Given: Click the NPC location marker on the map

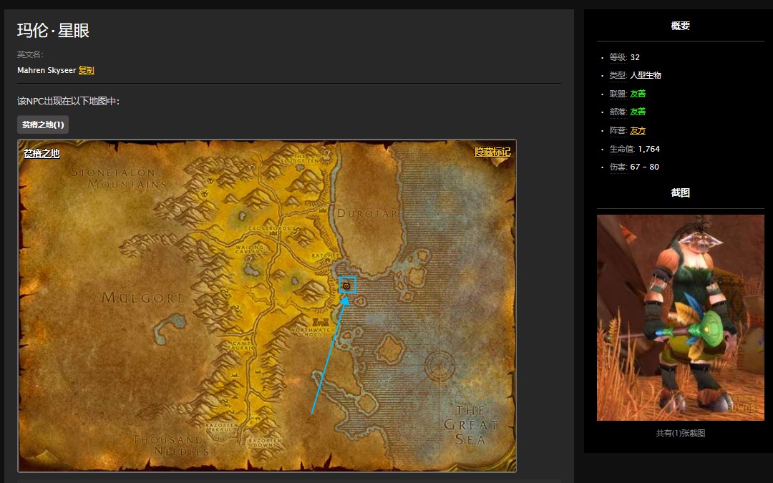Looking at the screenshot, I should tap(347, 286).
